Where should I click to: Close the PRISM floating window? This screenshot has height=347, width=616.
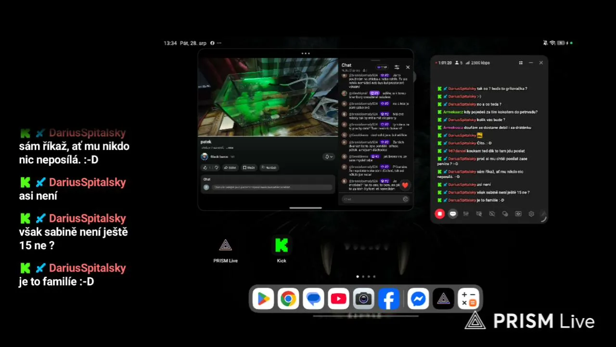pos(541,63)
